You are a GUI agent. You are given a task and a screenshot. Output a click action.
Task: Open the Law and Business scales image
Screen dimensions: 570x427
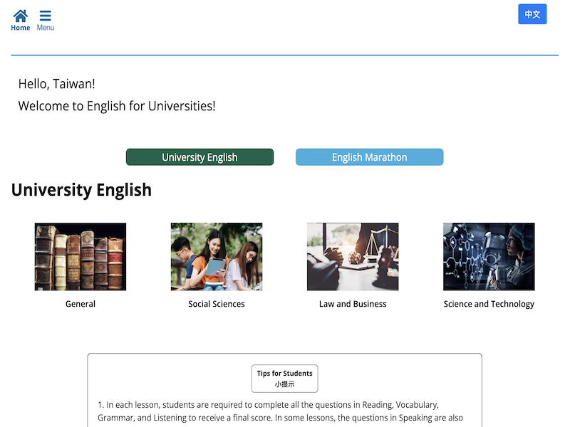(x=353, y=256)
